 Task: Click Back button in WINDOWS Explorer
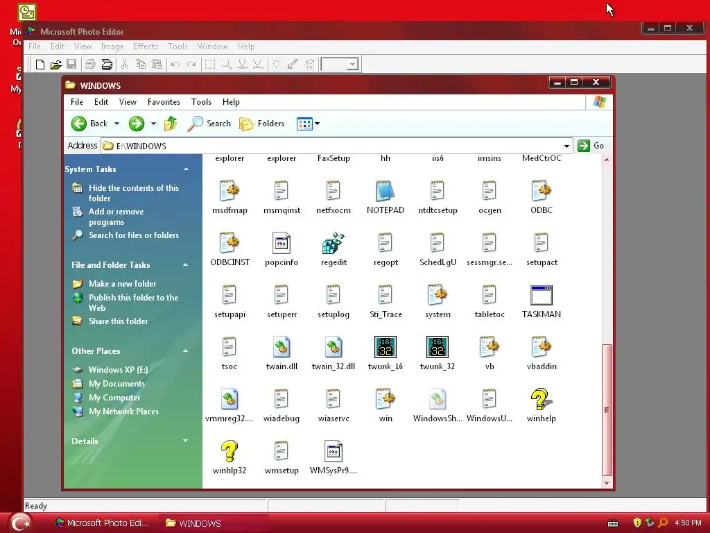pos(89,124)
